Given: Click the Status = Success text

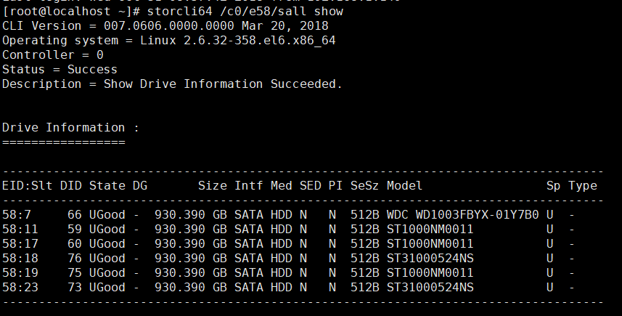Looking at the screenshot, I should [60, 70].
